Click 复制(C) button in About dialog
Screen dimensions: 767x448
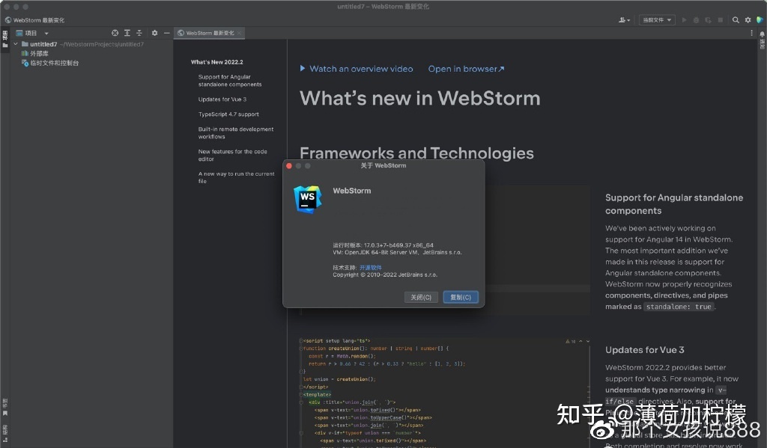click(x=461, y=297)
